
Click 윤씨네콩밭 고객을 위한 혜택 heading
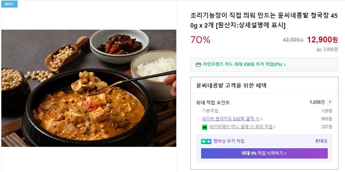point(231,85)
